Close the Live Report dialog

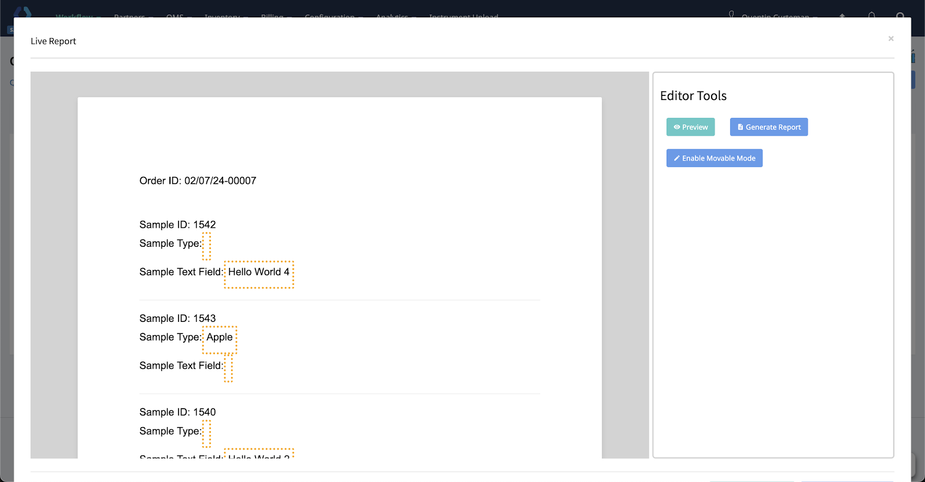[x=891, y=39]
